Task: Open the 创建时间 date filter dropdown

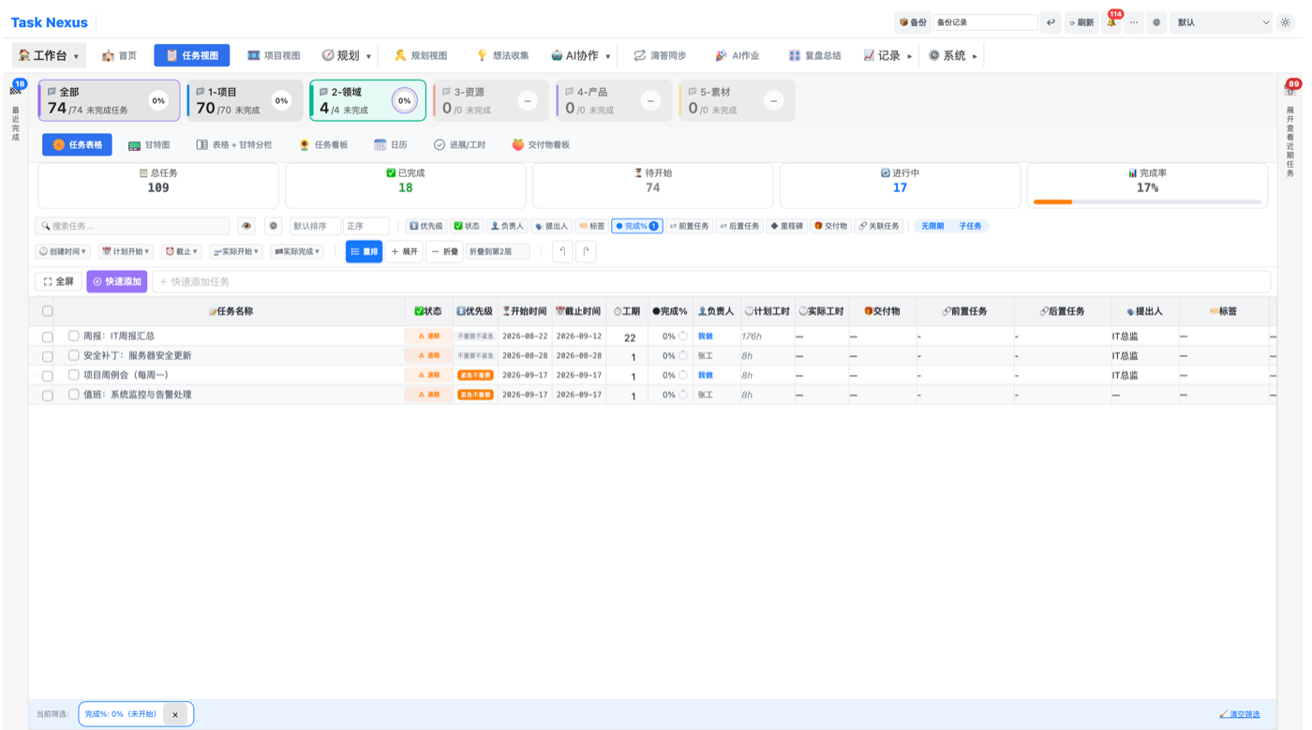Action: (63, 251)
